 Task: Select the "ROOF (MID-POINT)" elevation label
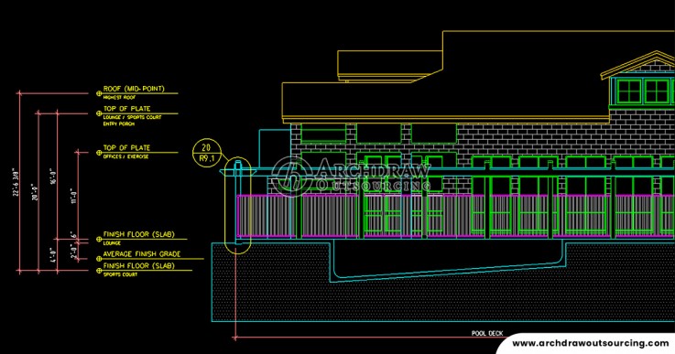point(134,89)
